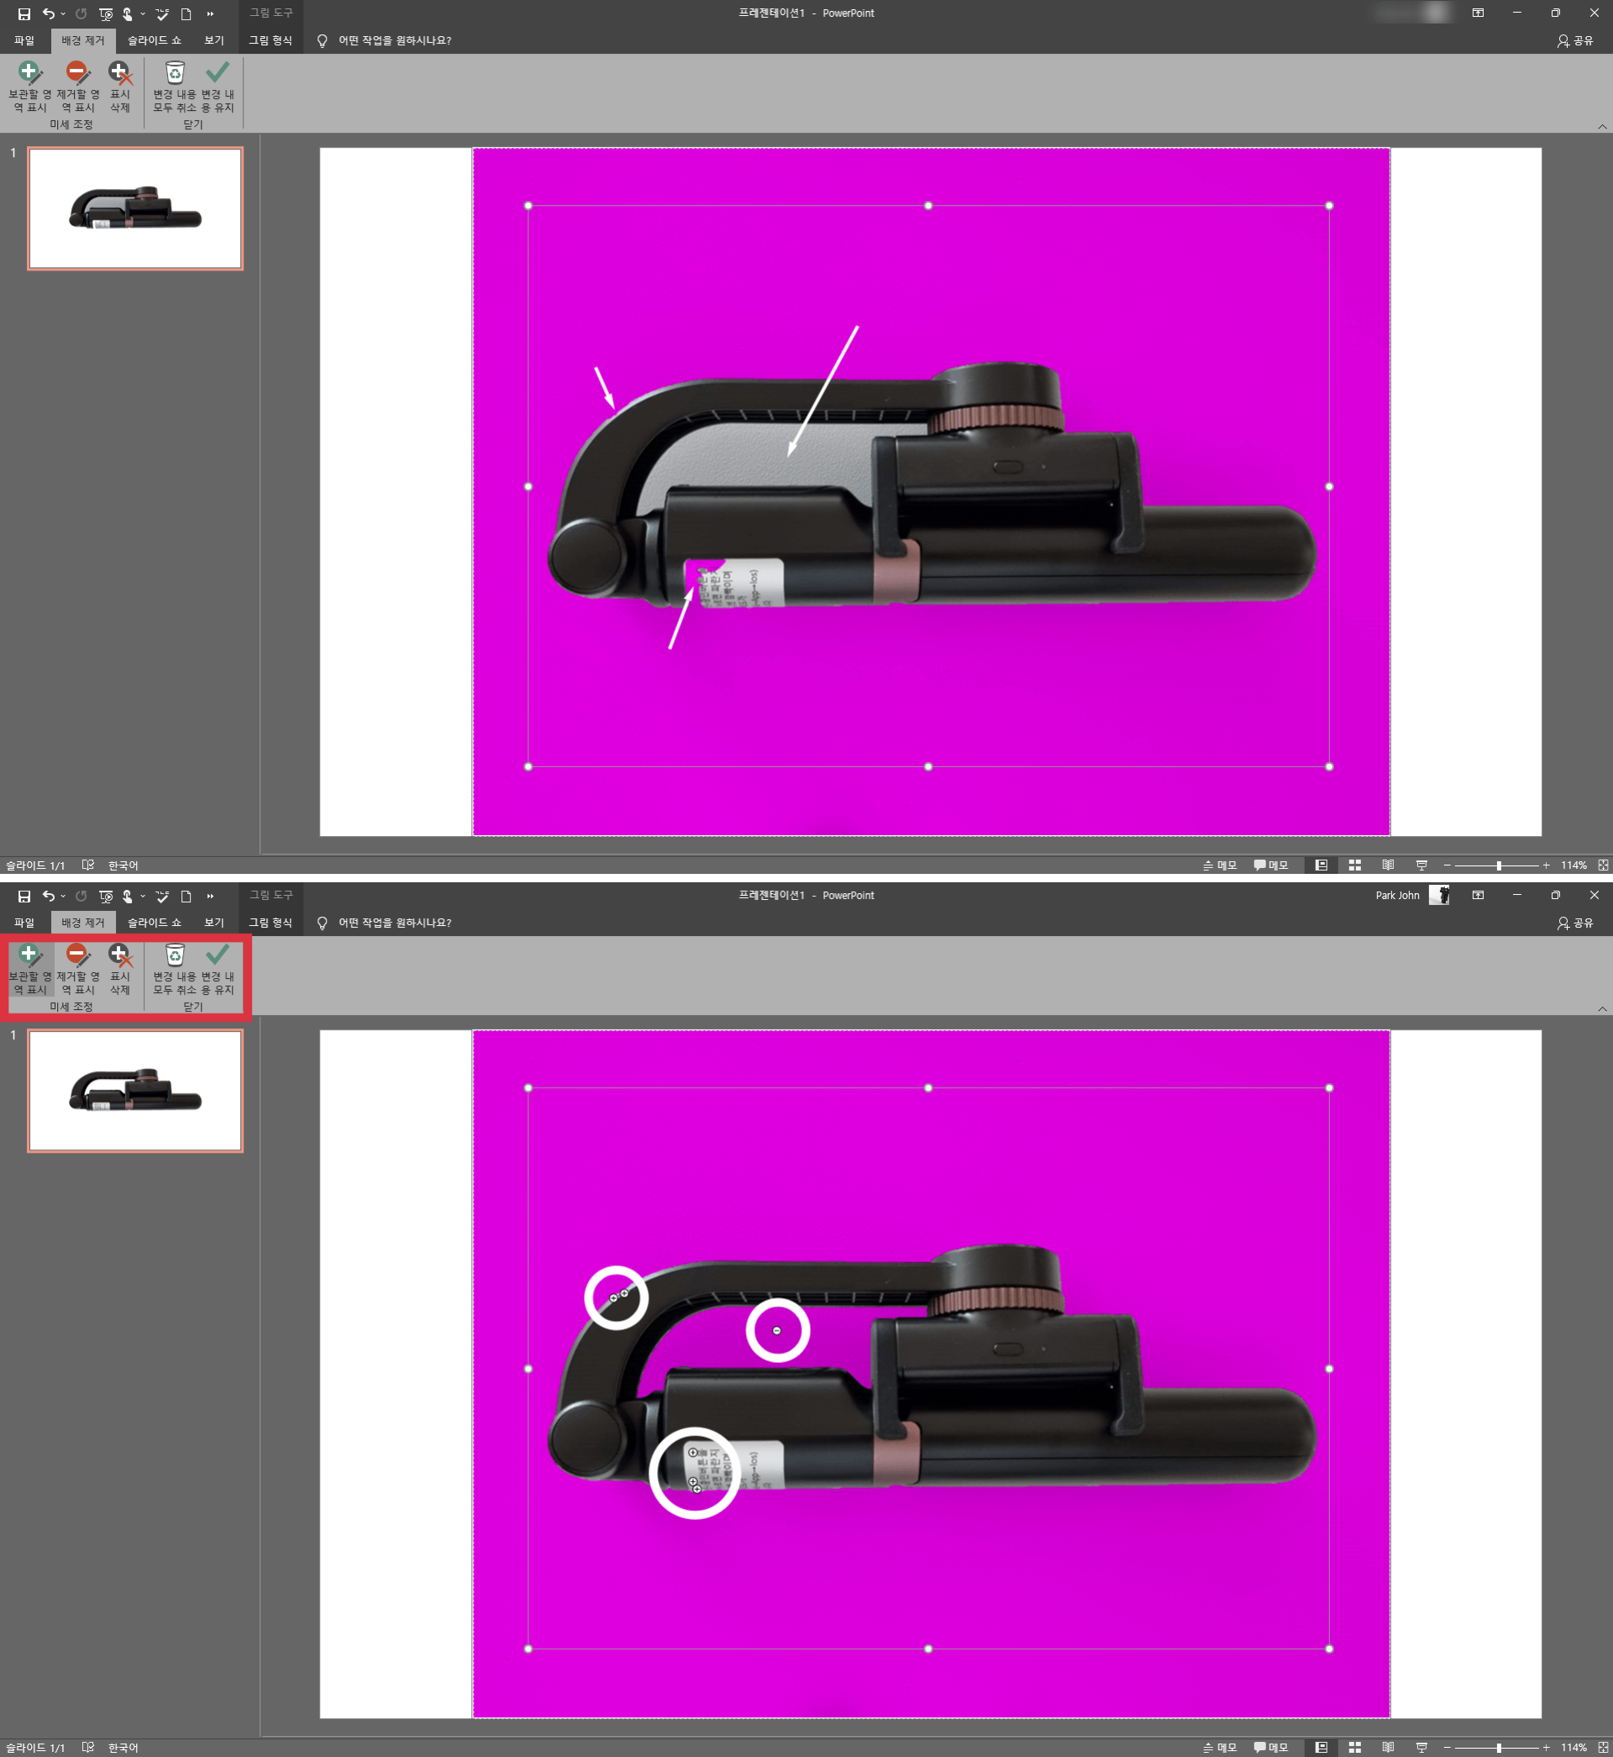Click Save icon in top window's quick access toolbar
1613x1757 pixels.
pos(24,14)
